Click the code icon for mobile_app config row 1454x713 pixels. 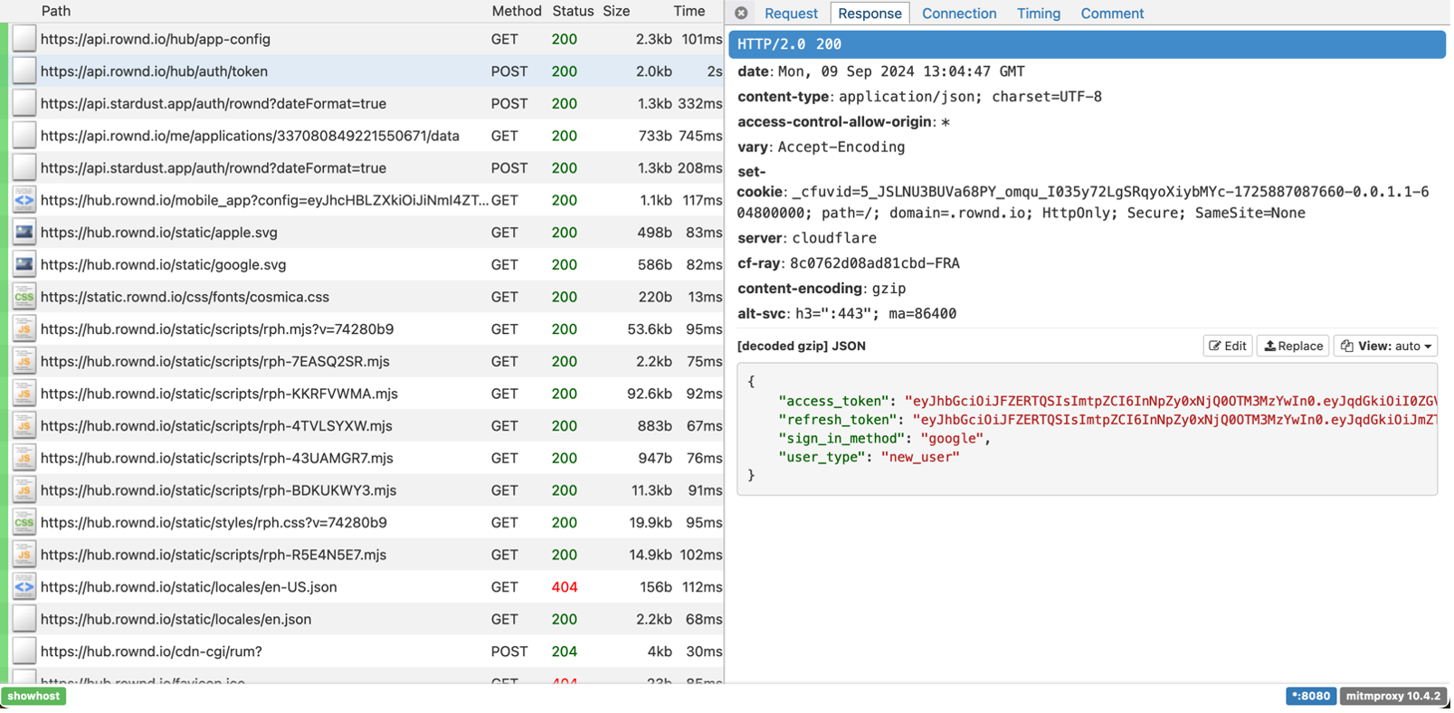pyautogui.click(x=24, y=200)
